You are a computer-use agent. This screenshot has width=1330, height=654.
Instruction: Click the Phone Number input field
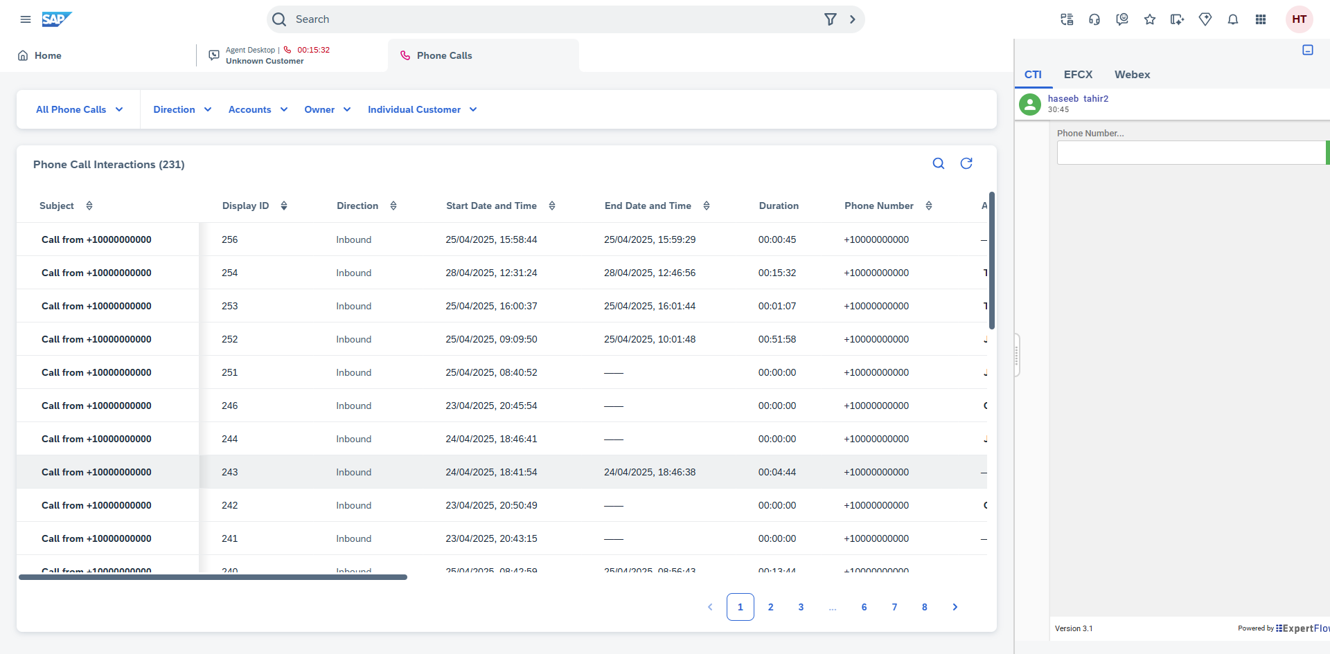[x=1190, y=153]
